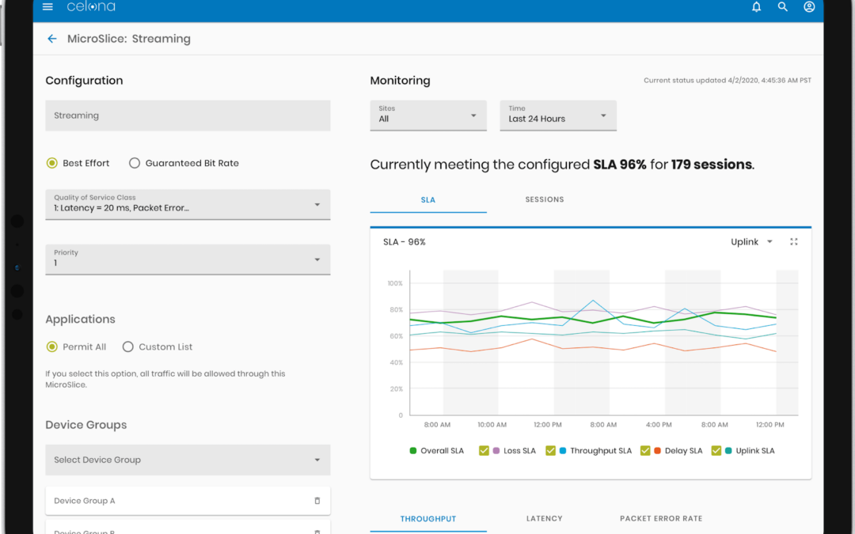Open the notifications bell
This screenshot has height=534, width=855.
coord(756,6)
